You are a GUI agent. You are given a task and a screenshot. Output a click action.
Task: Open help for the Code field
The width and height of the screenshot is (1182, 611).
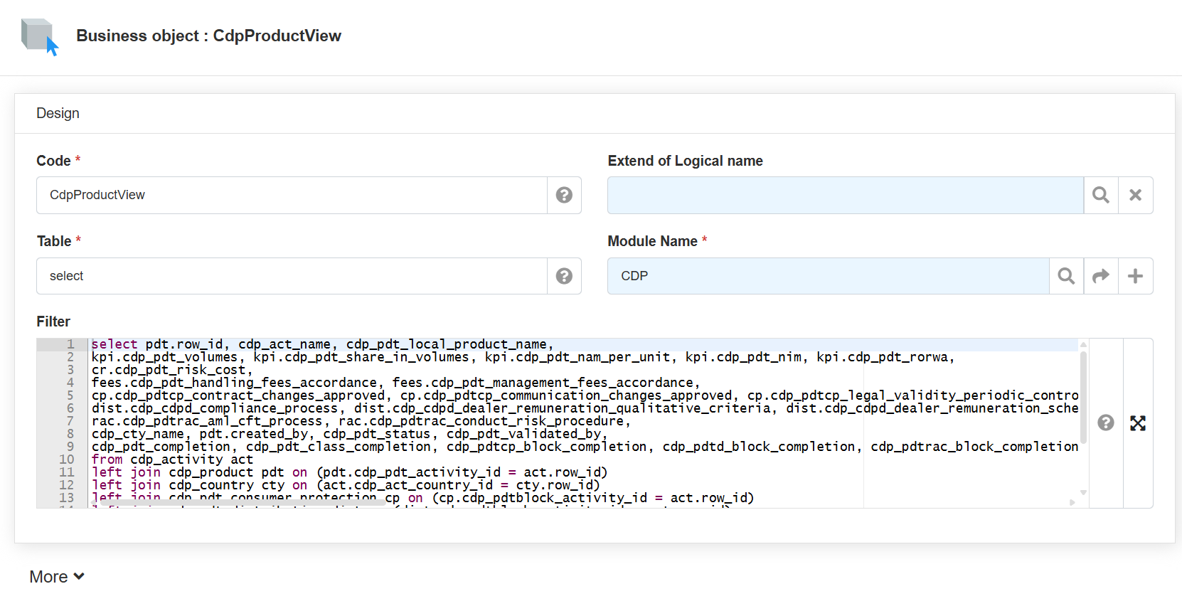tap(564, 195)
